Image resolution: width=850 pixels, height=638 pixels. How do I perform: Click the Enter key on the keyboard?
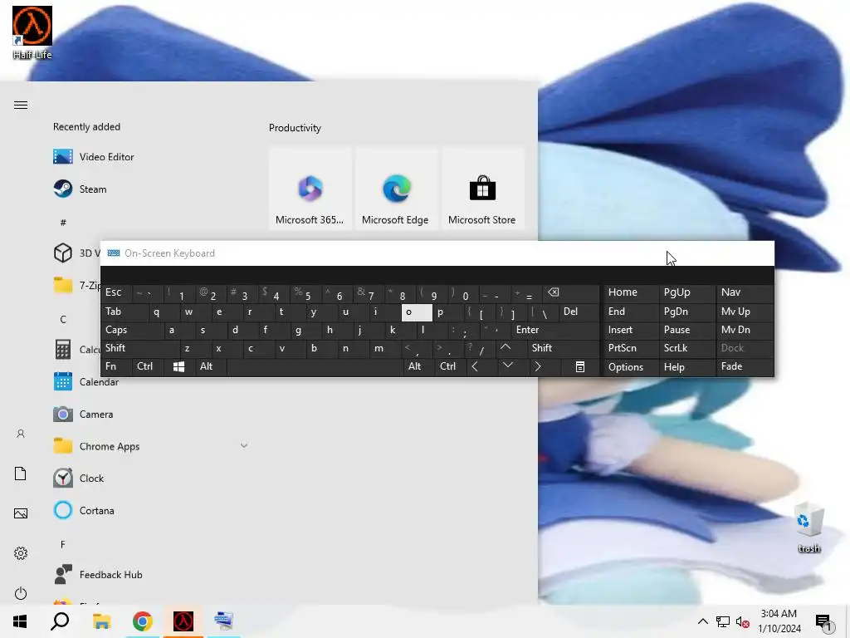tap(554, 330)
